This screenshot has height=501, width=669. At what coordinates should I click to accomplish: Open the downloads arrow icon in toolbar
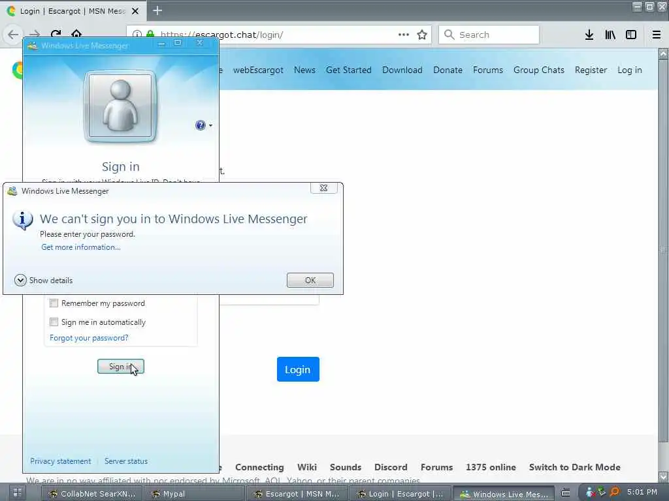pyautogui.click(x=589, y=35)
